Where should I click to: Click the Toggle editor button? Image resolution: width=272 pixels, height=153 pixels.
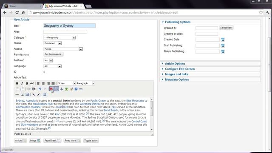point(91,141)
